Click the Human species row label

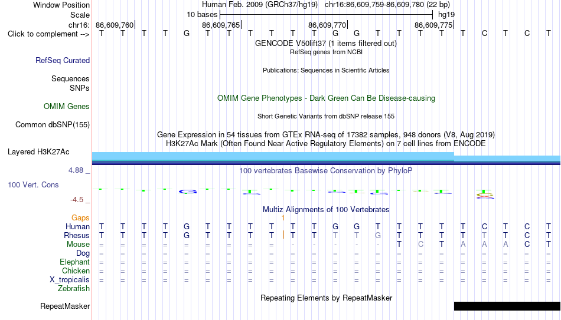point(77,227)
